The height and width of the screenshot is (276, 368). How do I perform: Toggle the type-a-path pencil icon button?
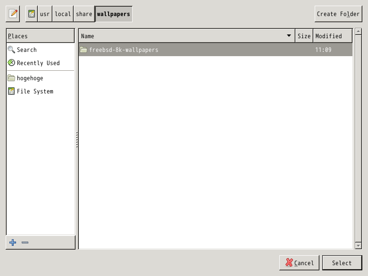(13, 14)
